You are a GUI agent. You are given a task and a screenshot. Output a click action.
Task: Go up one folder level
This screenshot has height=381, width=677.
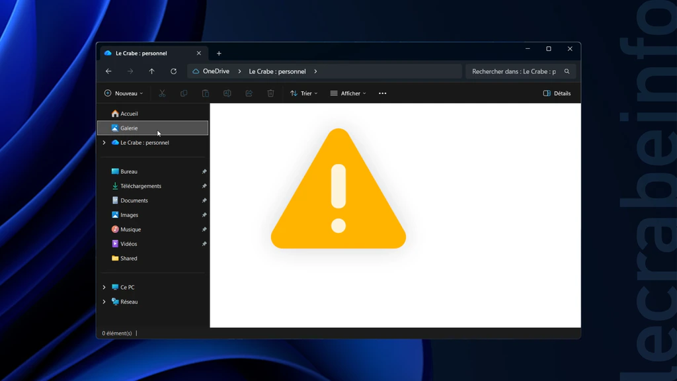click(x=151, y=71)
